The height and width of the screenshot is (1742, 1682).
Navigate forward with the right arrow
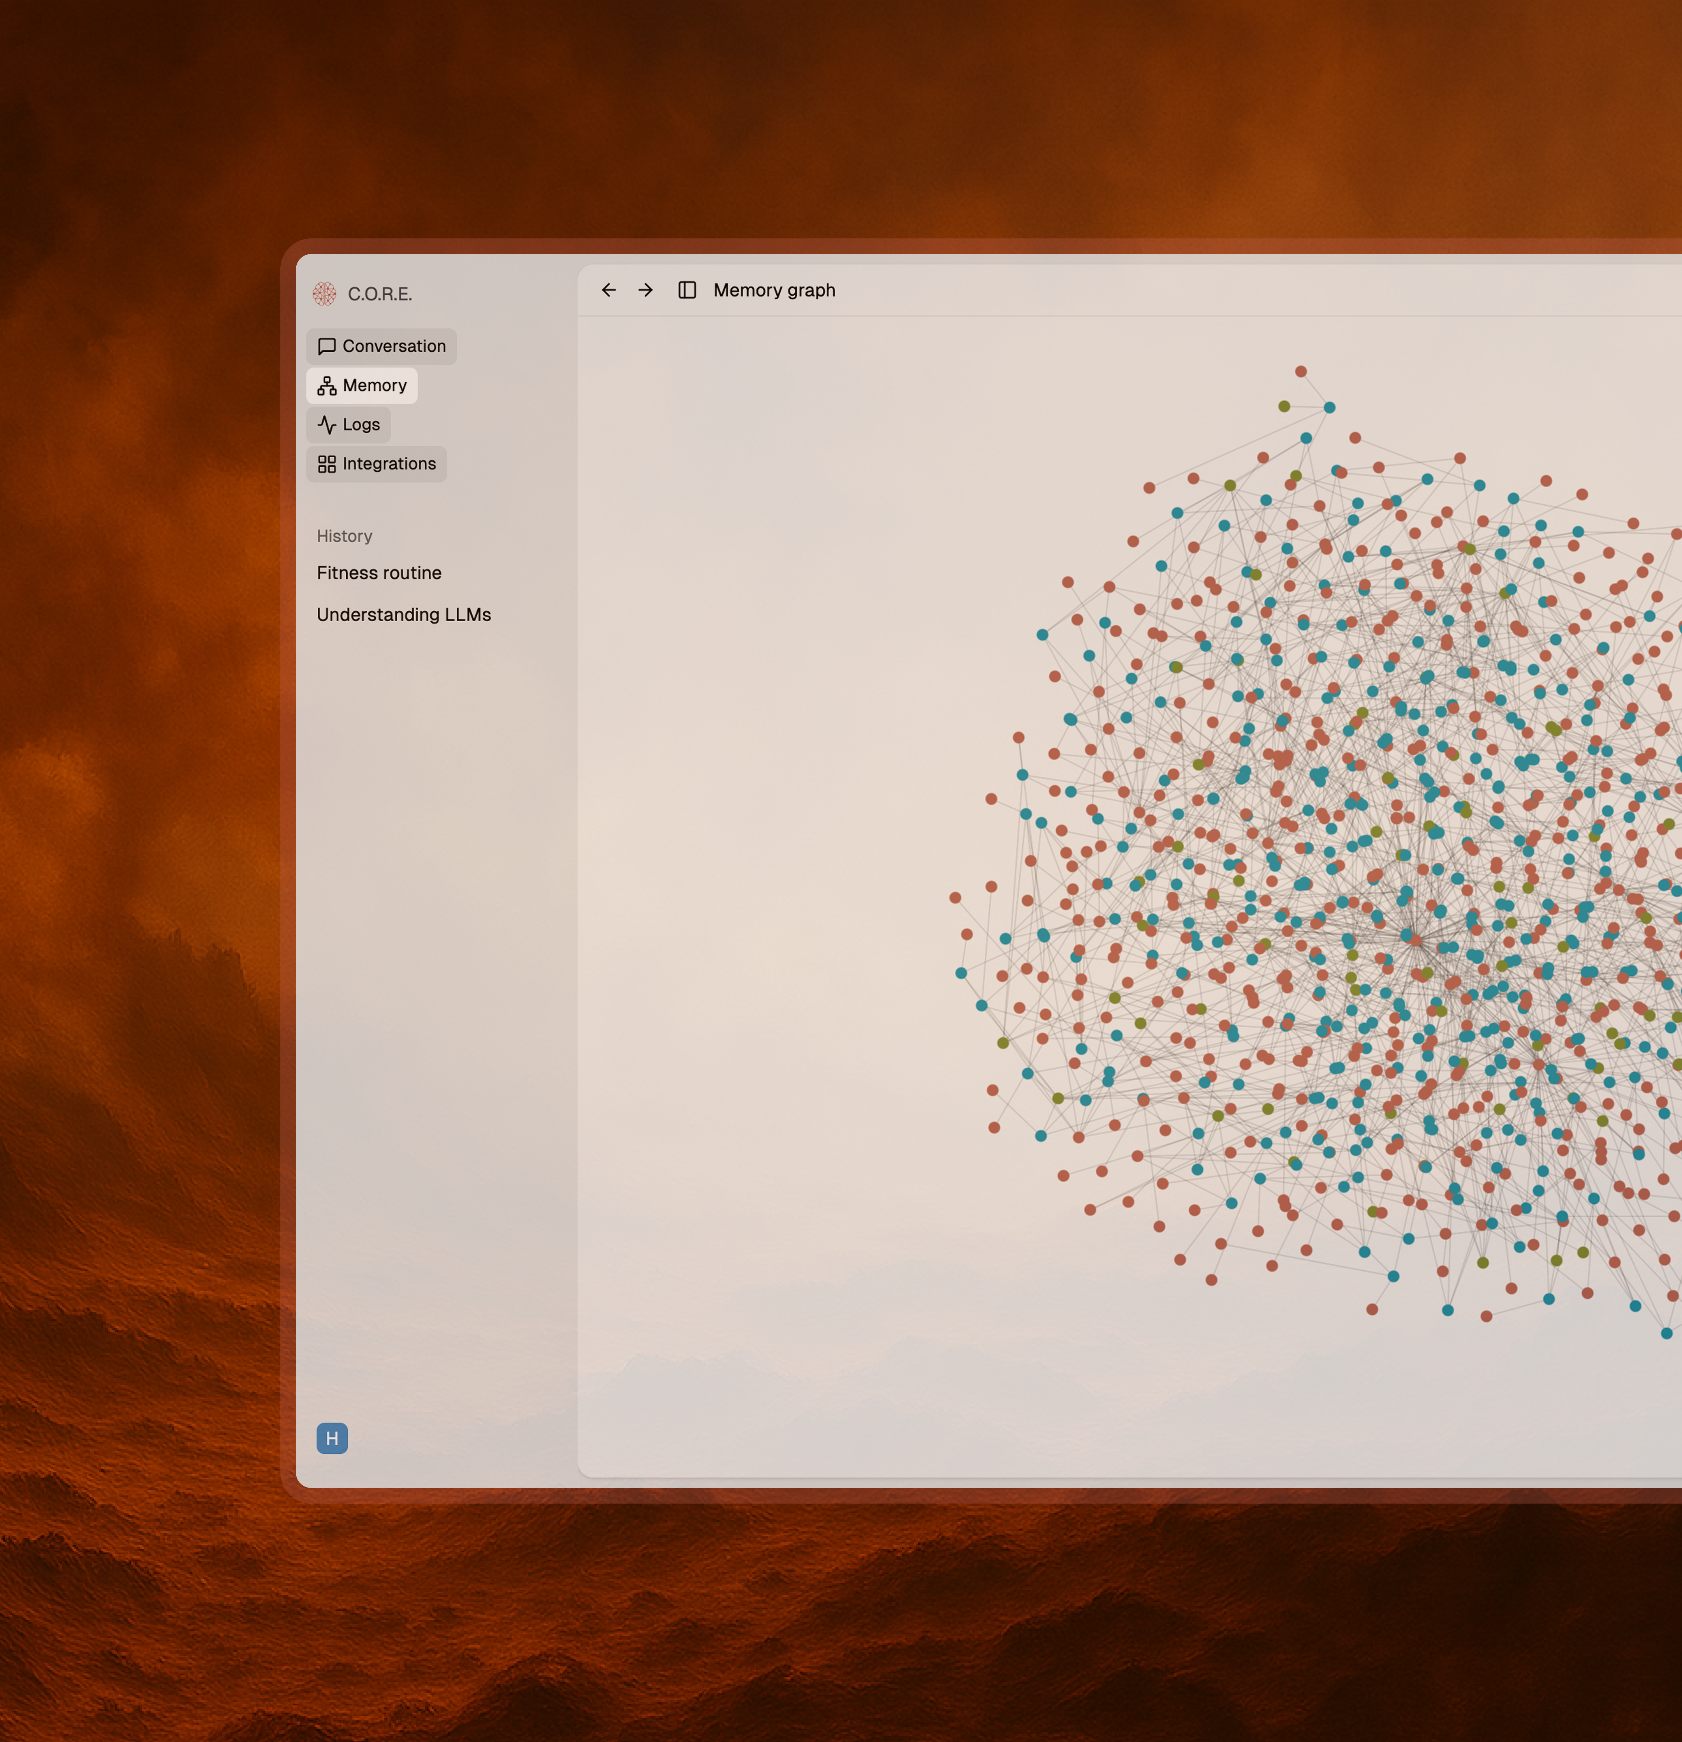click(646, 290)
